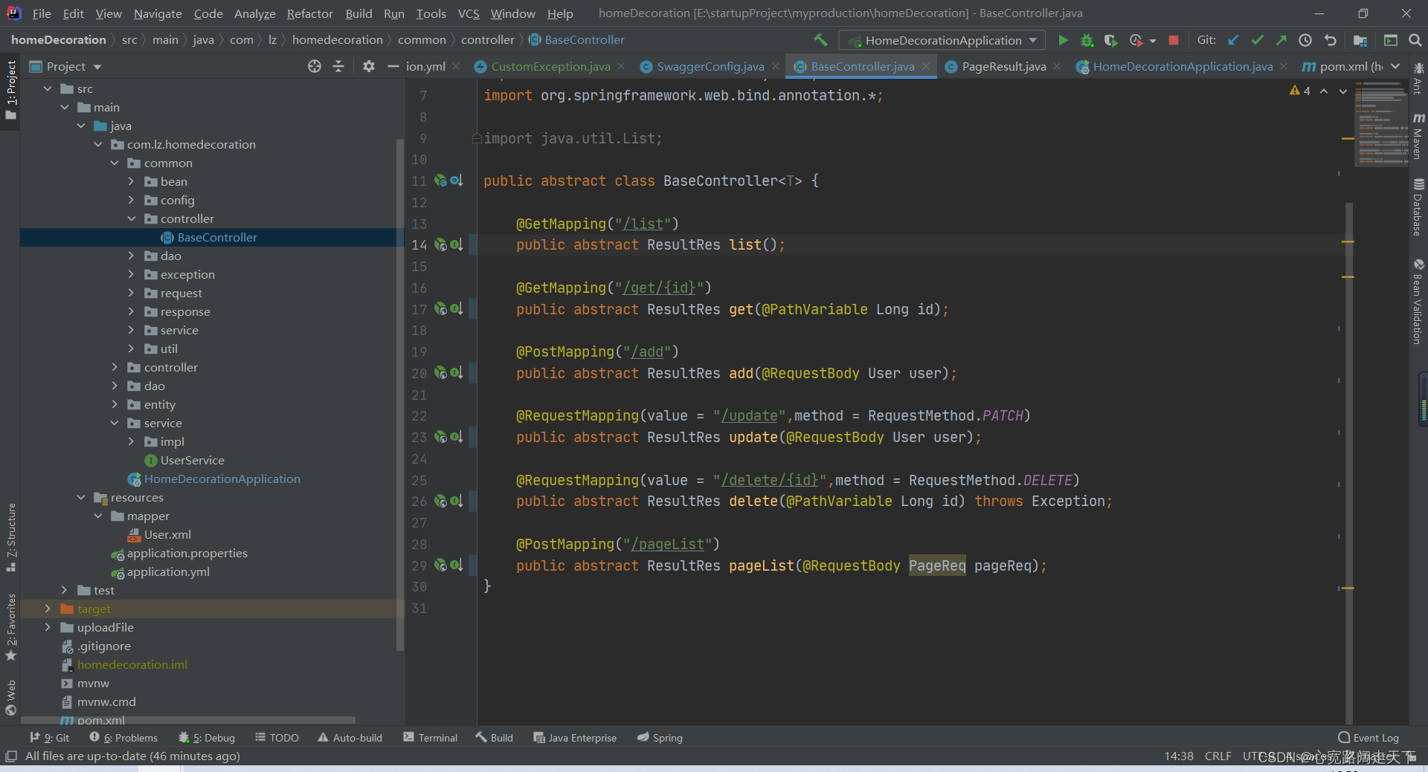The image size is (1428, 772).
Task: Click locate file crosshair in Project panel
Action: (315, 66)
